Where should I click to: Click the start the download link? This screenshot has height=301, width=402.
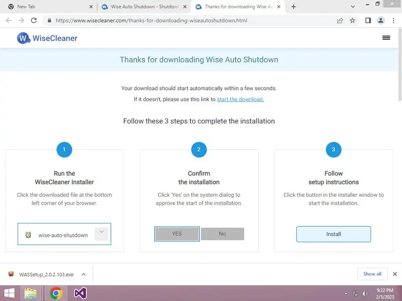point(241,99)
